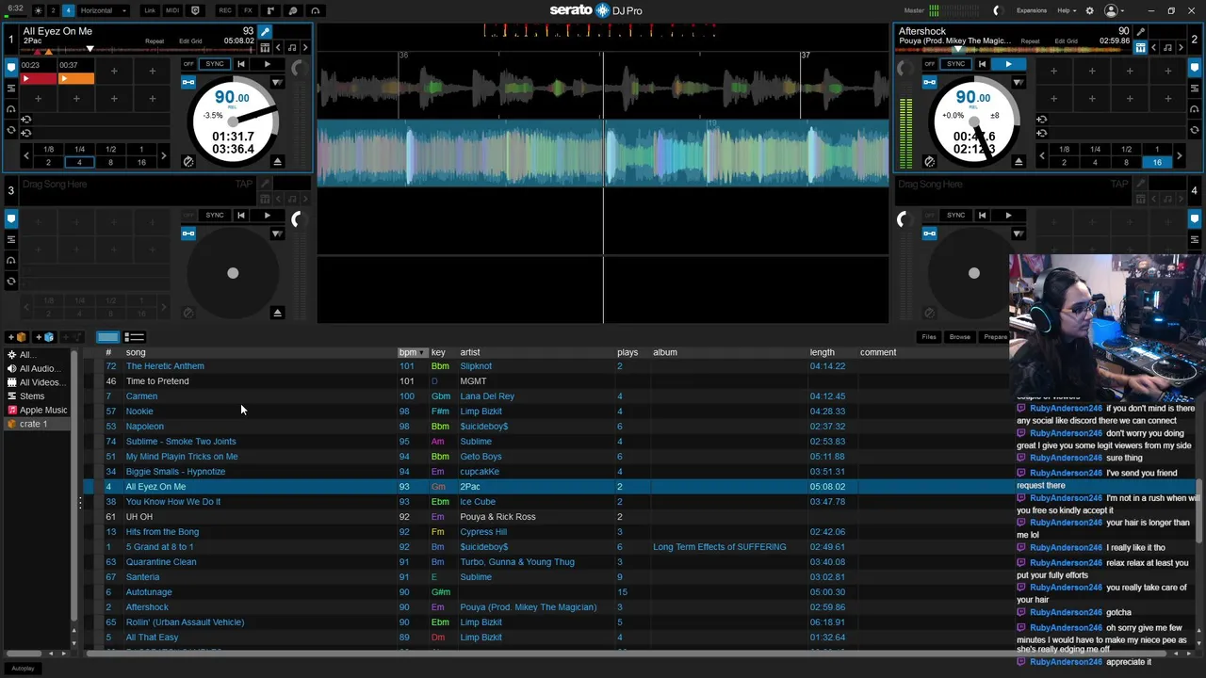This screenshot has width=1206, height=678.
Task: Switch library to simple list view icon
Action: coord(135,337)
